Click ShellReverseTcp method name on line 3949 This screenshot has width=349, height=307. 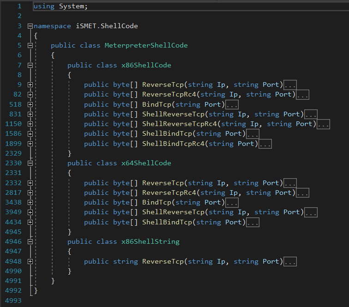[173, 212]
